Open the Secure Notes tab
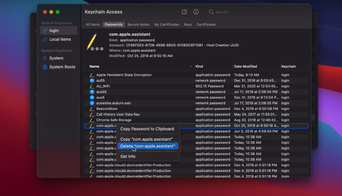 [x=138, y=24]
